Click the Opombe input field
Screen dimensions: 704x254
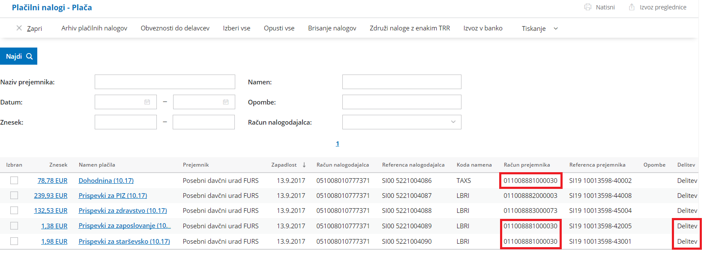[402, 102]
